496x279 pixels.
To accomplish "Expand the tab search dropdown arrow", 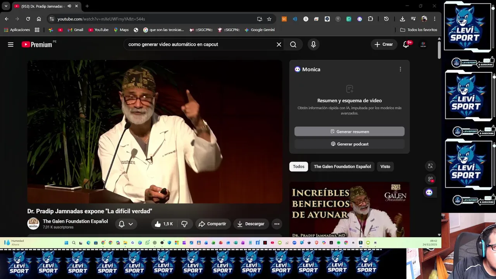I will (6, 6).
